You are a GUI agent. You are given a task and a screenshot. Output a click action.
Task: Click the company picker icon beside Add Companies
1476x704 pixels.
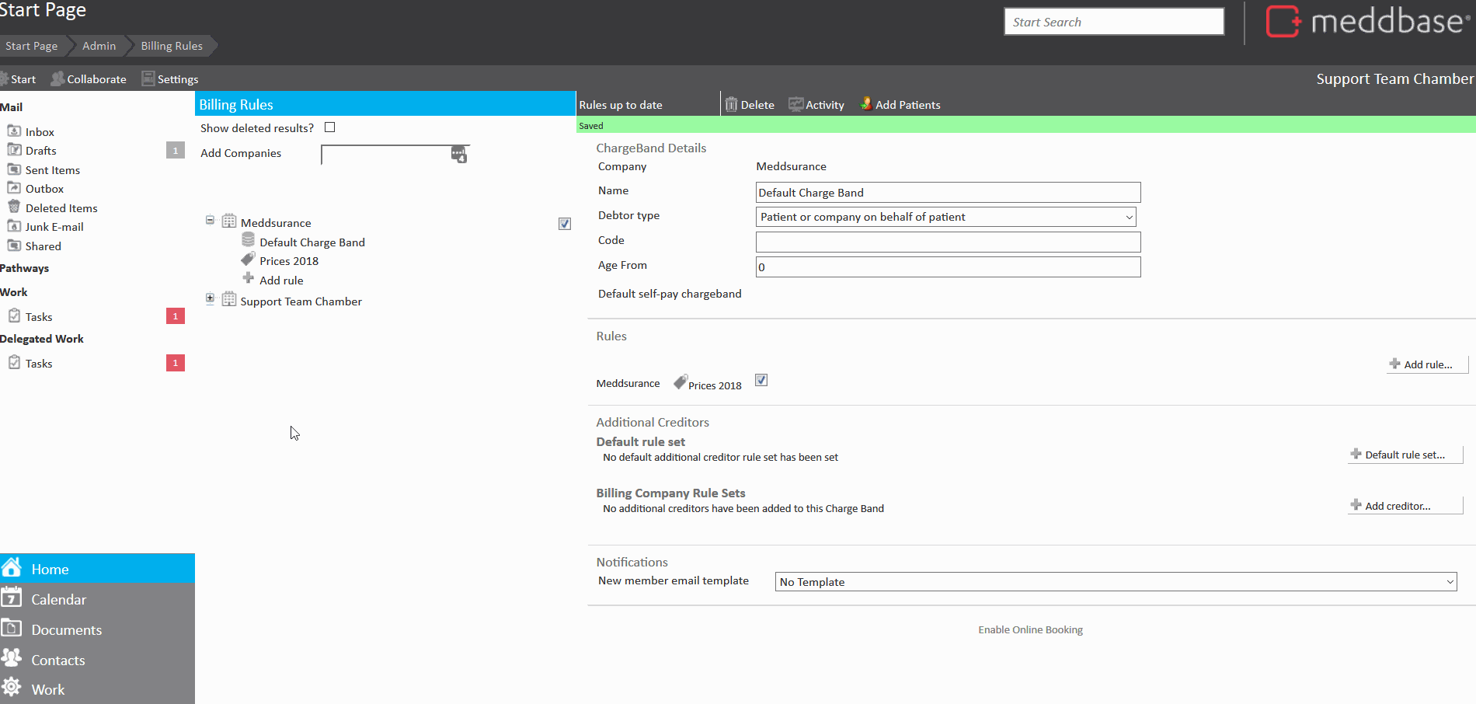459,154
